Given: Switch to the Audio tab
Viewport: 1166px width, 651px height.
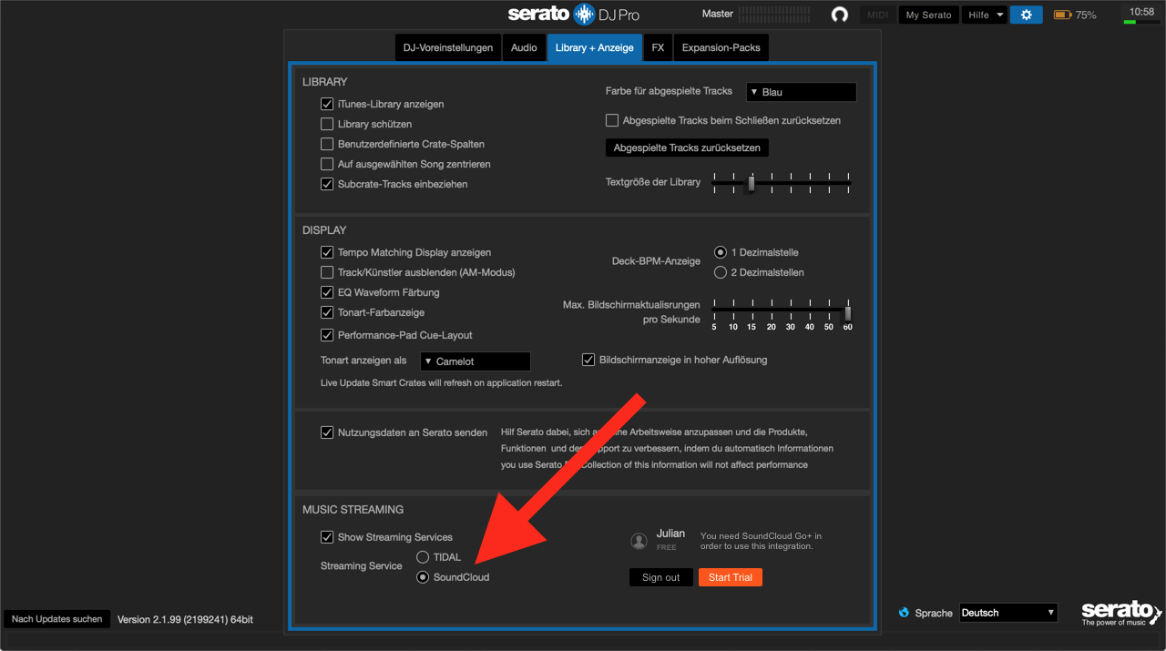Looking at the screenshot, I should pos(524,46).
